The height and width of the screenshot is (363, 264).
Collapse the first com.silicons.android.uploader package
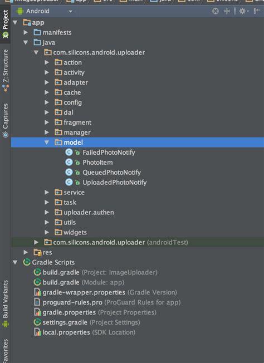click(36, 52)
